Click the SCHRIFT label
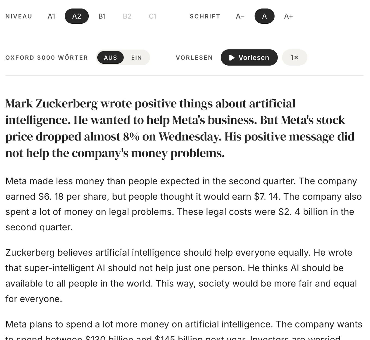The width and height of the screenshot is (370, 340). (x=205, y=16)
